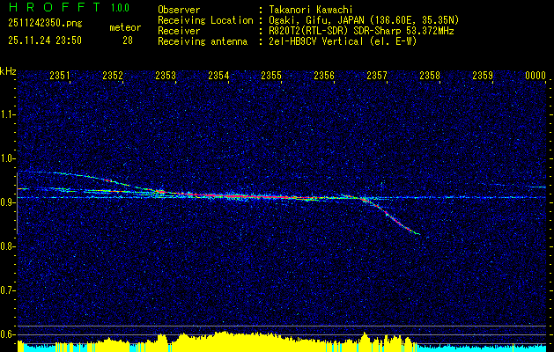The width and height of the screenshot is (554, 352).
Task: Click the kHz axis unit label
Action: coord(8,71)
